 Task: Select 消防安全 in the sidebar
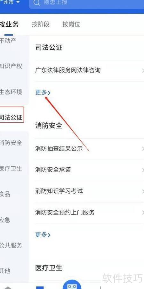point(11,143)
